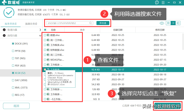
Task: Tick checkbox for 工作报表.xlsx
Action: click(45, 45)
